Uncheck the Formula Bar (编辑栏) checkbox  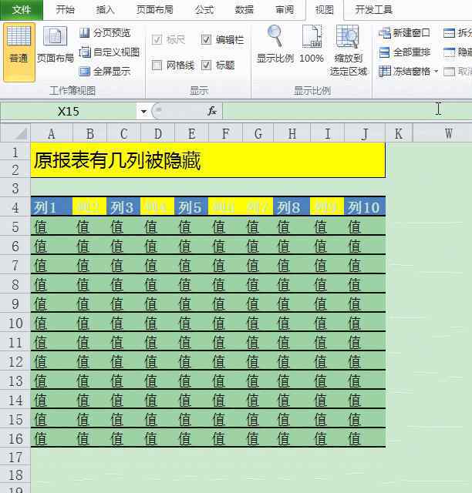pos(206,39)
